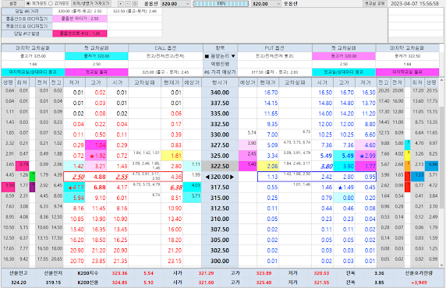
Task: Click the button left of the timestamp
Action: pos(375,3)
